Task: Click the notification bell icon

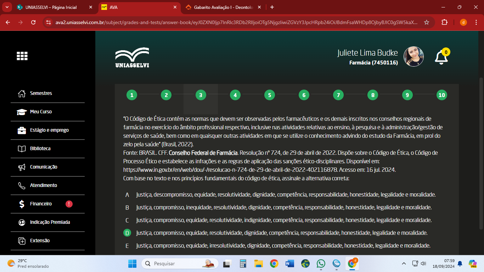Action: [x=441, y=57]
